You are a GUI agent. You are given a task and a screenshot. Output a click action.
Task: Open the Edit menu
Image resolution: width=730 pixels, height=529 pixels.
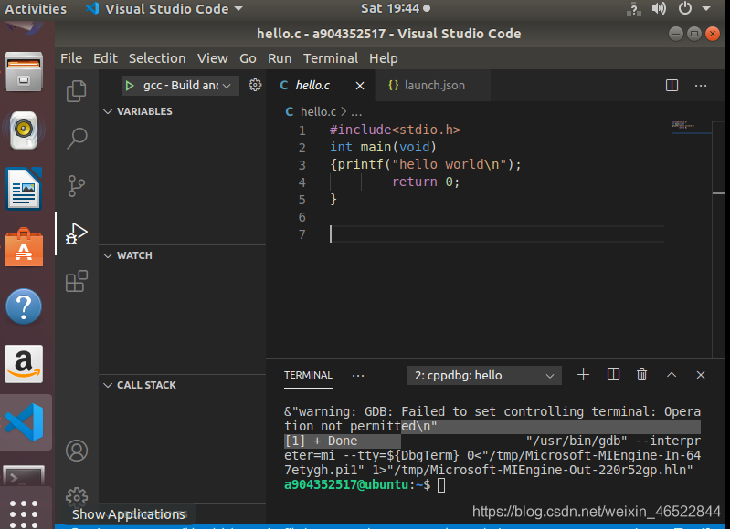tap(105, 58)
